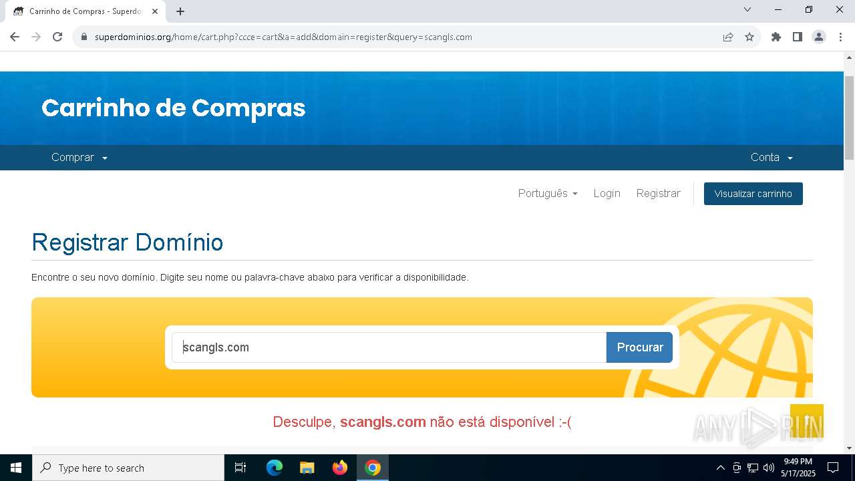
Task: Select the Carrinho de Compras browser tab
Action: [85, 11]
